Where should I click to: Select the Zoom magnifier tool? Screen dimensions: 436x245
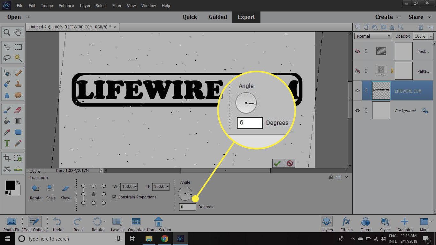pyautogui.click(x=7, y=32)
